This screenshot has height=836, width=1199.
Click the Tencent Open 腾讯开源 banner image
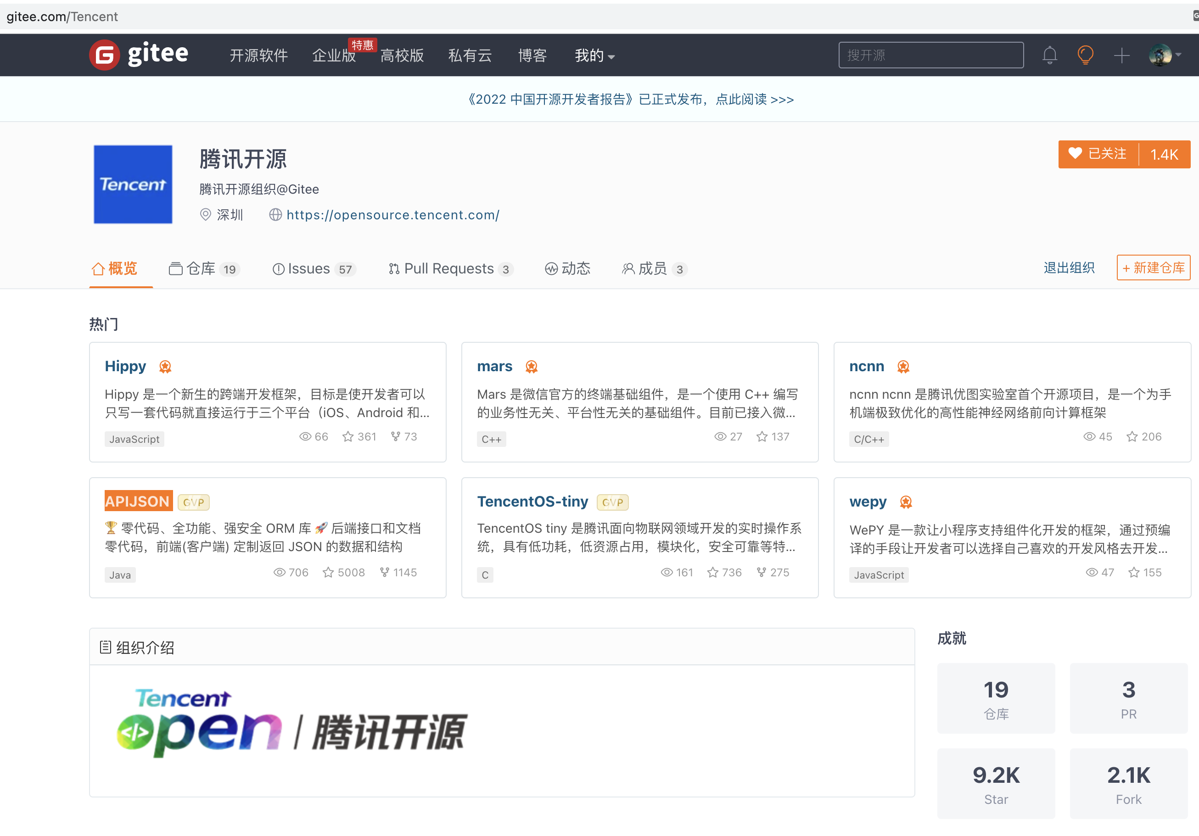pyautogui.click(x=292, y=722)
